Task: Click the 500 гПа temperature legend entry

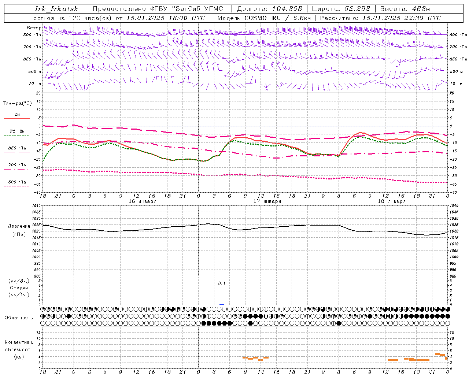Action: [17, 182]
